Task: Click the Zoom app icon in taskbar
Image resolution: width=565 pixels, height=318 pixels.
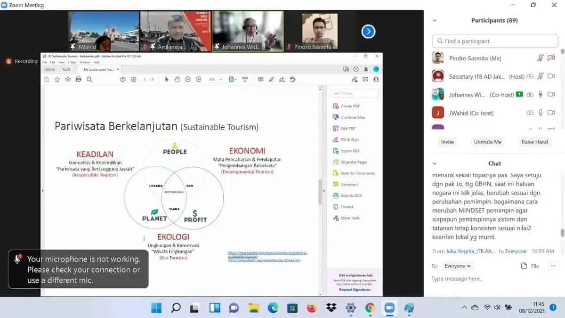Action: click(x=389, y=308)
